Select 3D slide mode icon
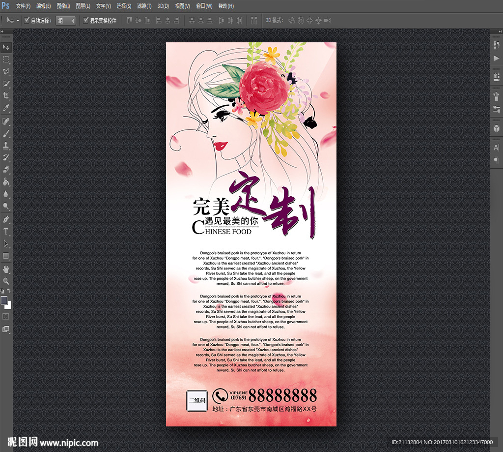This screenshot has height=452, width=503. [318, 21]
